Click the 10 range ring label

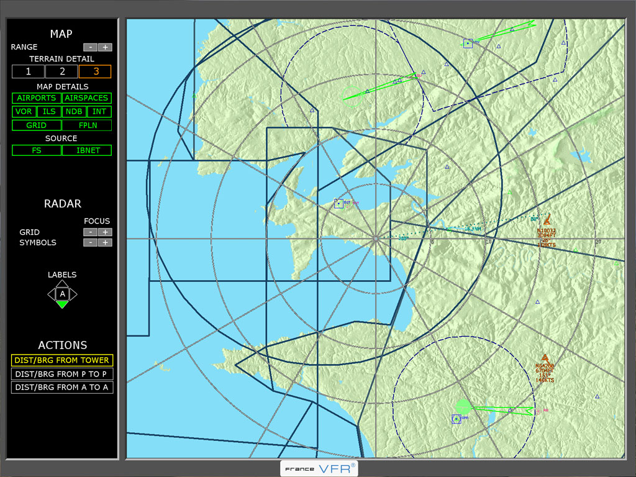coord(489,242)
